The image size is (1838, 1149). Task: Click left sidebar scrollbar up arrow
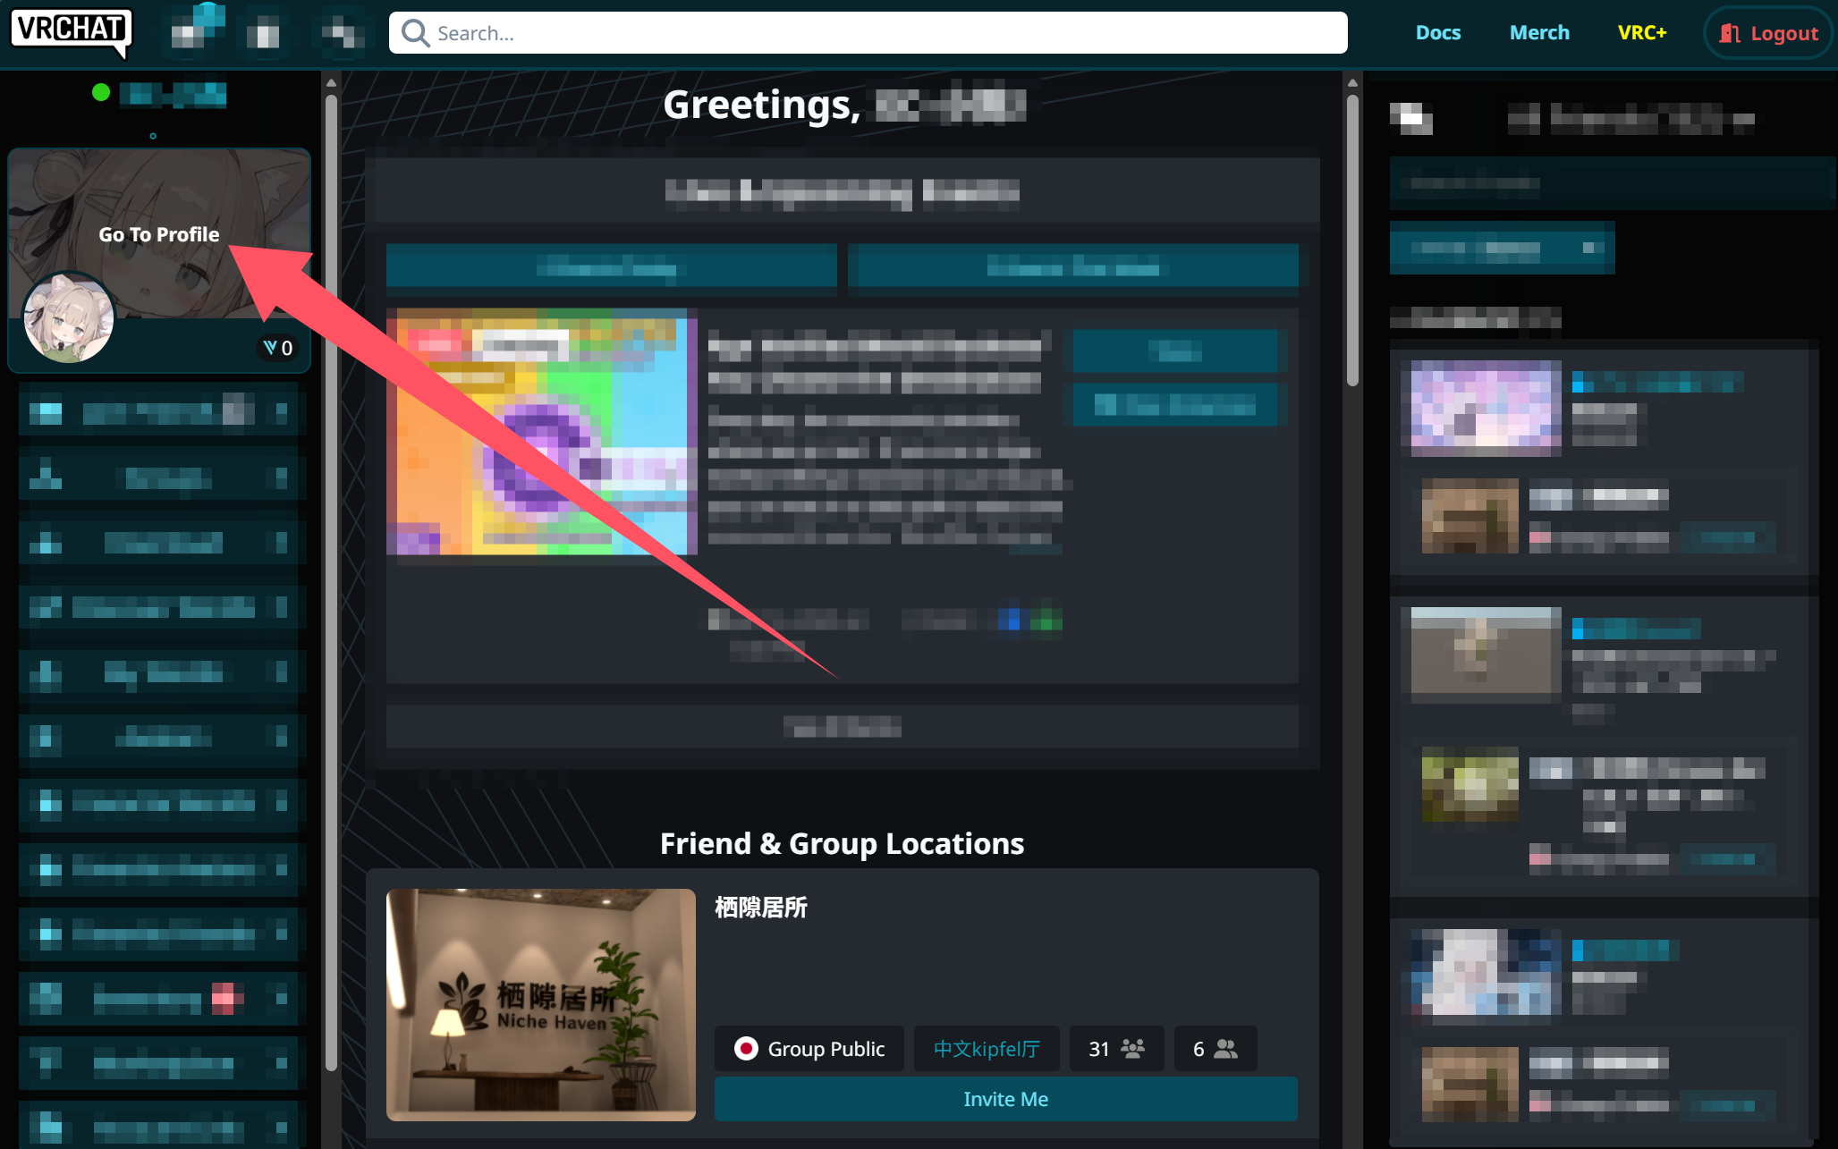pos(331,82)
